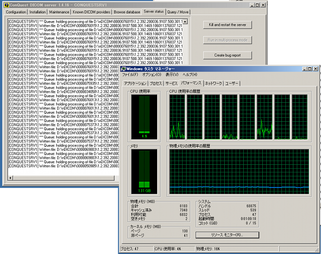
Task: Click the 空きメモリ row
Action: point(159,219)
